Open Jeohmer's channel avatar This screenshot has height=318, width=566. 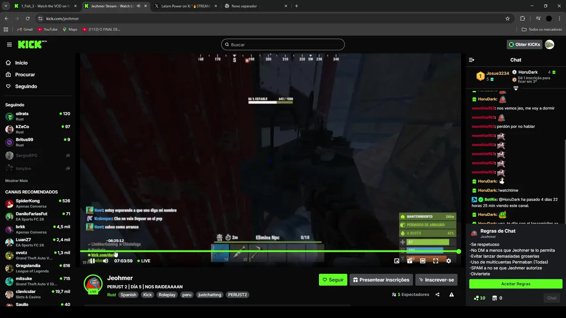[93, 284]
